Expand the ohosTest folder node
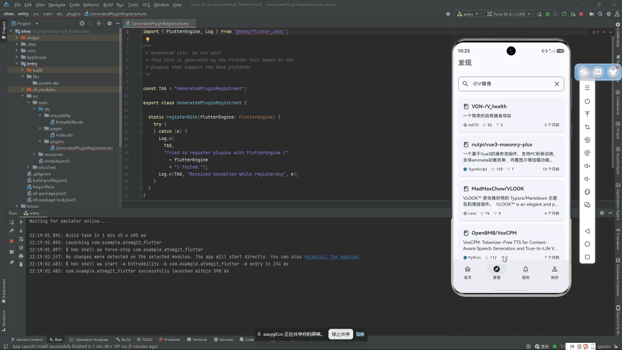The image size is (622, 350). (29, 167)
